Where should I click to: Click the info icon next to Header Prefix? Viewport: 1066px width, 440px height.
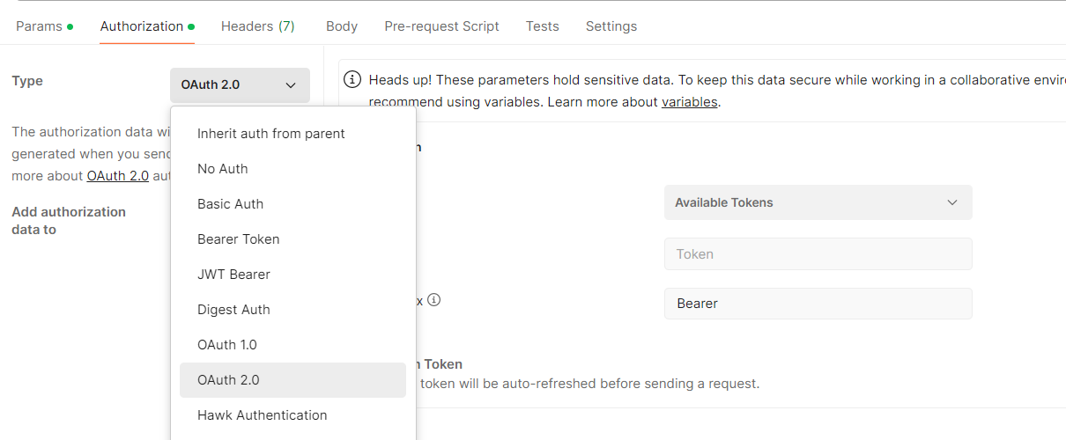pos(433,299)
